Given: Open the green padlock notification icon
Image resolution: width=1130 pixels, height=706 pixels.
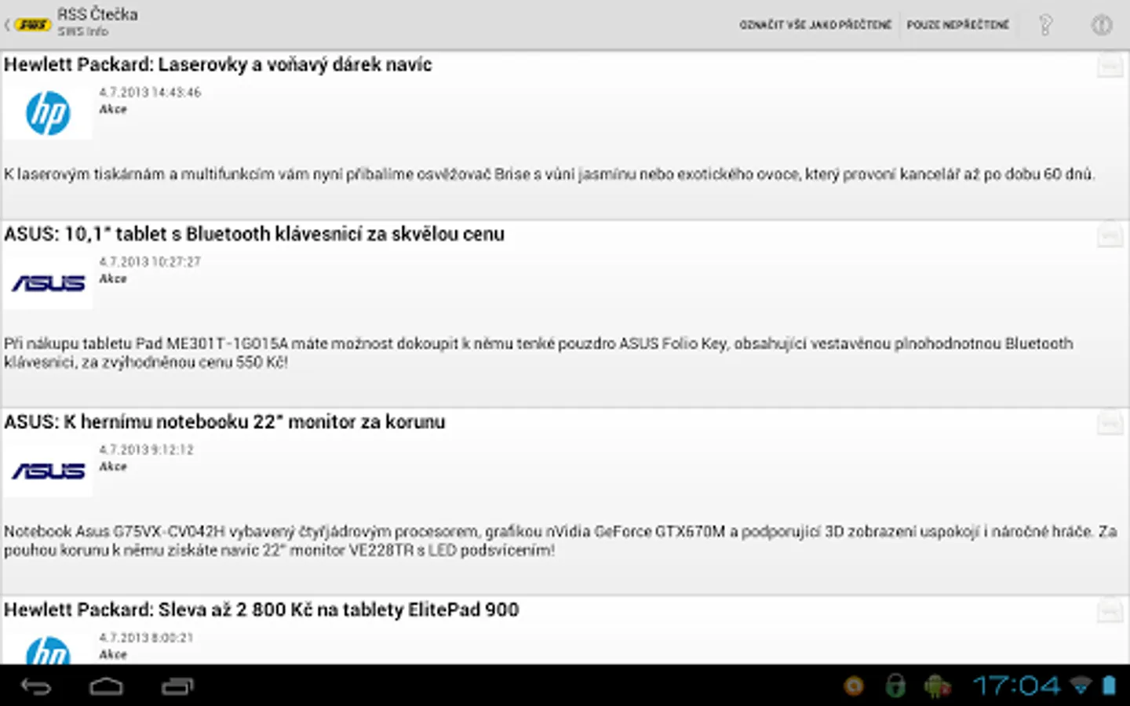Looking at the screenshot, I should pos(895,686).
